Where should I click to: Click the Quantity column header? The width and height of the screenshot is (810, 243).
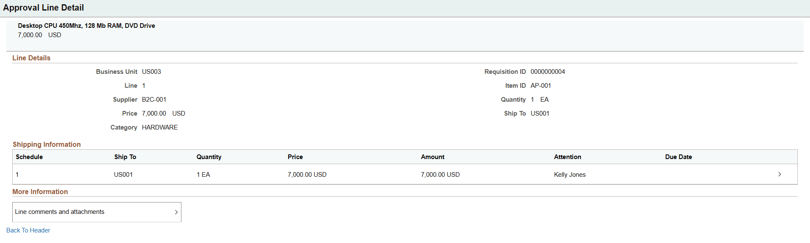(209, 157)
